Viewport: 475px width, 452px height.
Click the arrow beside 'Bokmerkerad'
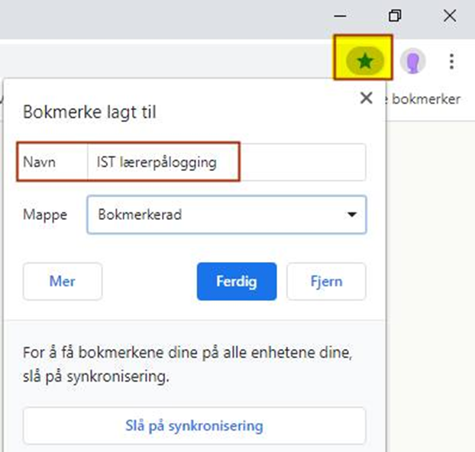click(x=352, y=215)
